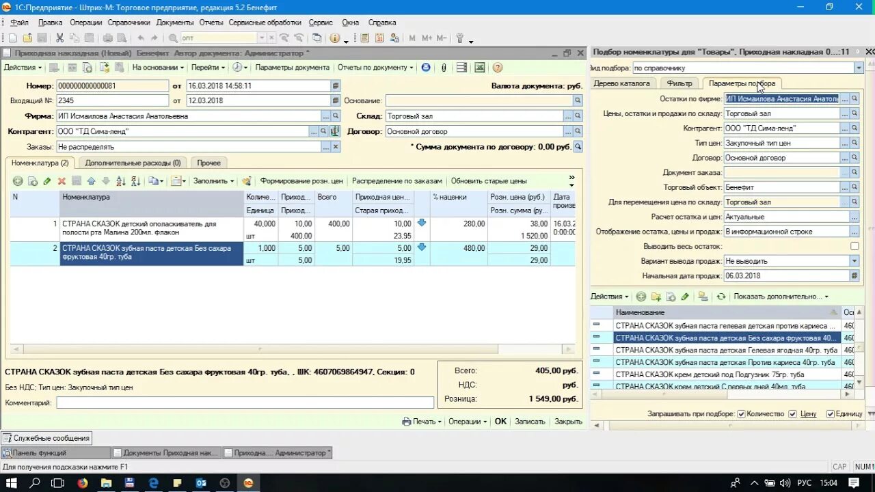The width and height of the screenshot is (875, 492).
Task: Open the Справочники menu
Action: point(129,23)
